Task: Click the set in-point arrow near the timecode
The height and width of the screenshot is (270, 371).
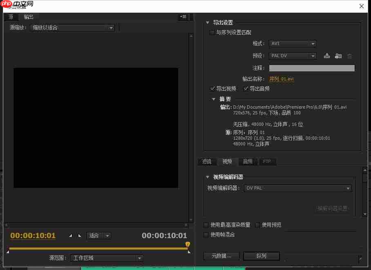Action: pyautogui.click(x=70, y=236)
